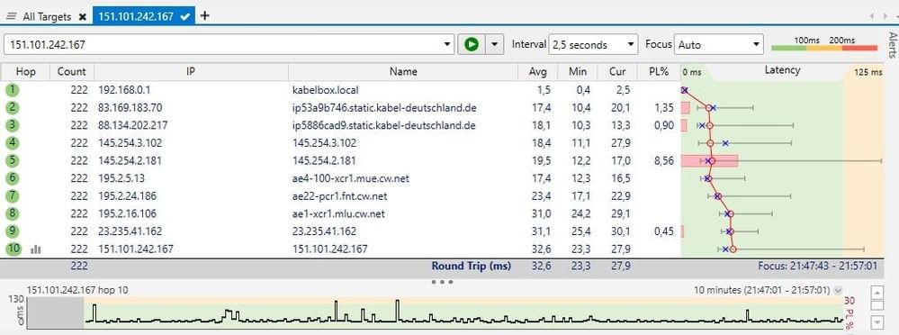Click the 100ms 200ms latency color scale
The width and height of the screenshot is (899, 335).
coord(824,44)
